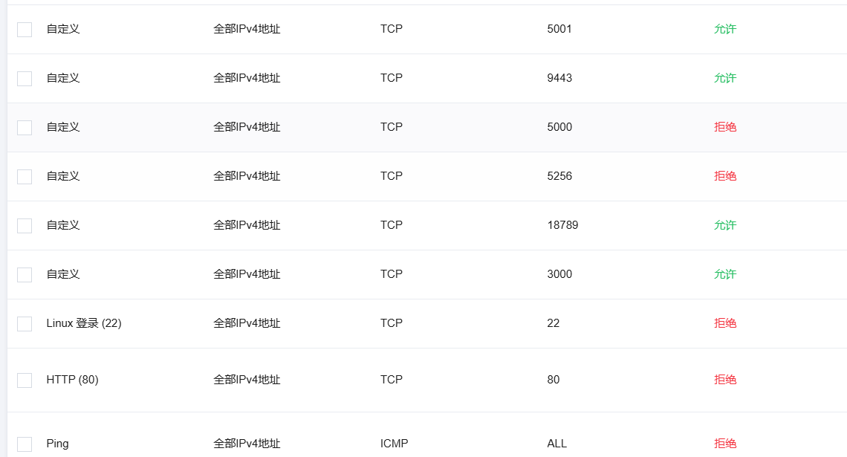Click the HTTP (80) application label
This screenshot has width=847, height=457.
pyautogui.click(x=72, y=380)
